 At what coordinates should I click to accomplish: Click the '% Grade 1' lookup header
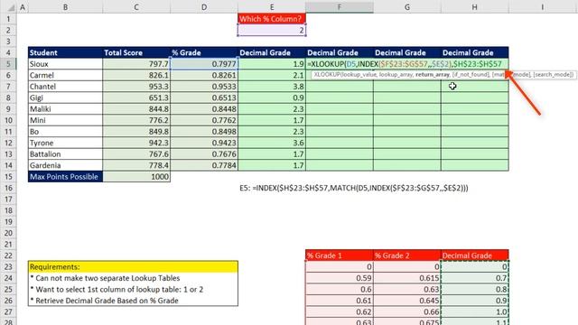(x=340, y=255)
